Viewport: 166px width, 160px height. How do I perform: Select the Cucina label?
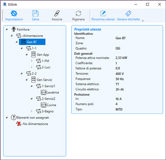[x=51, y=105]
